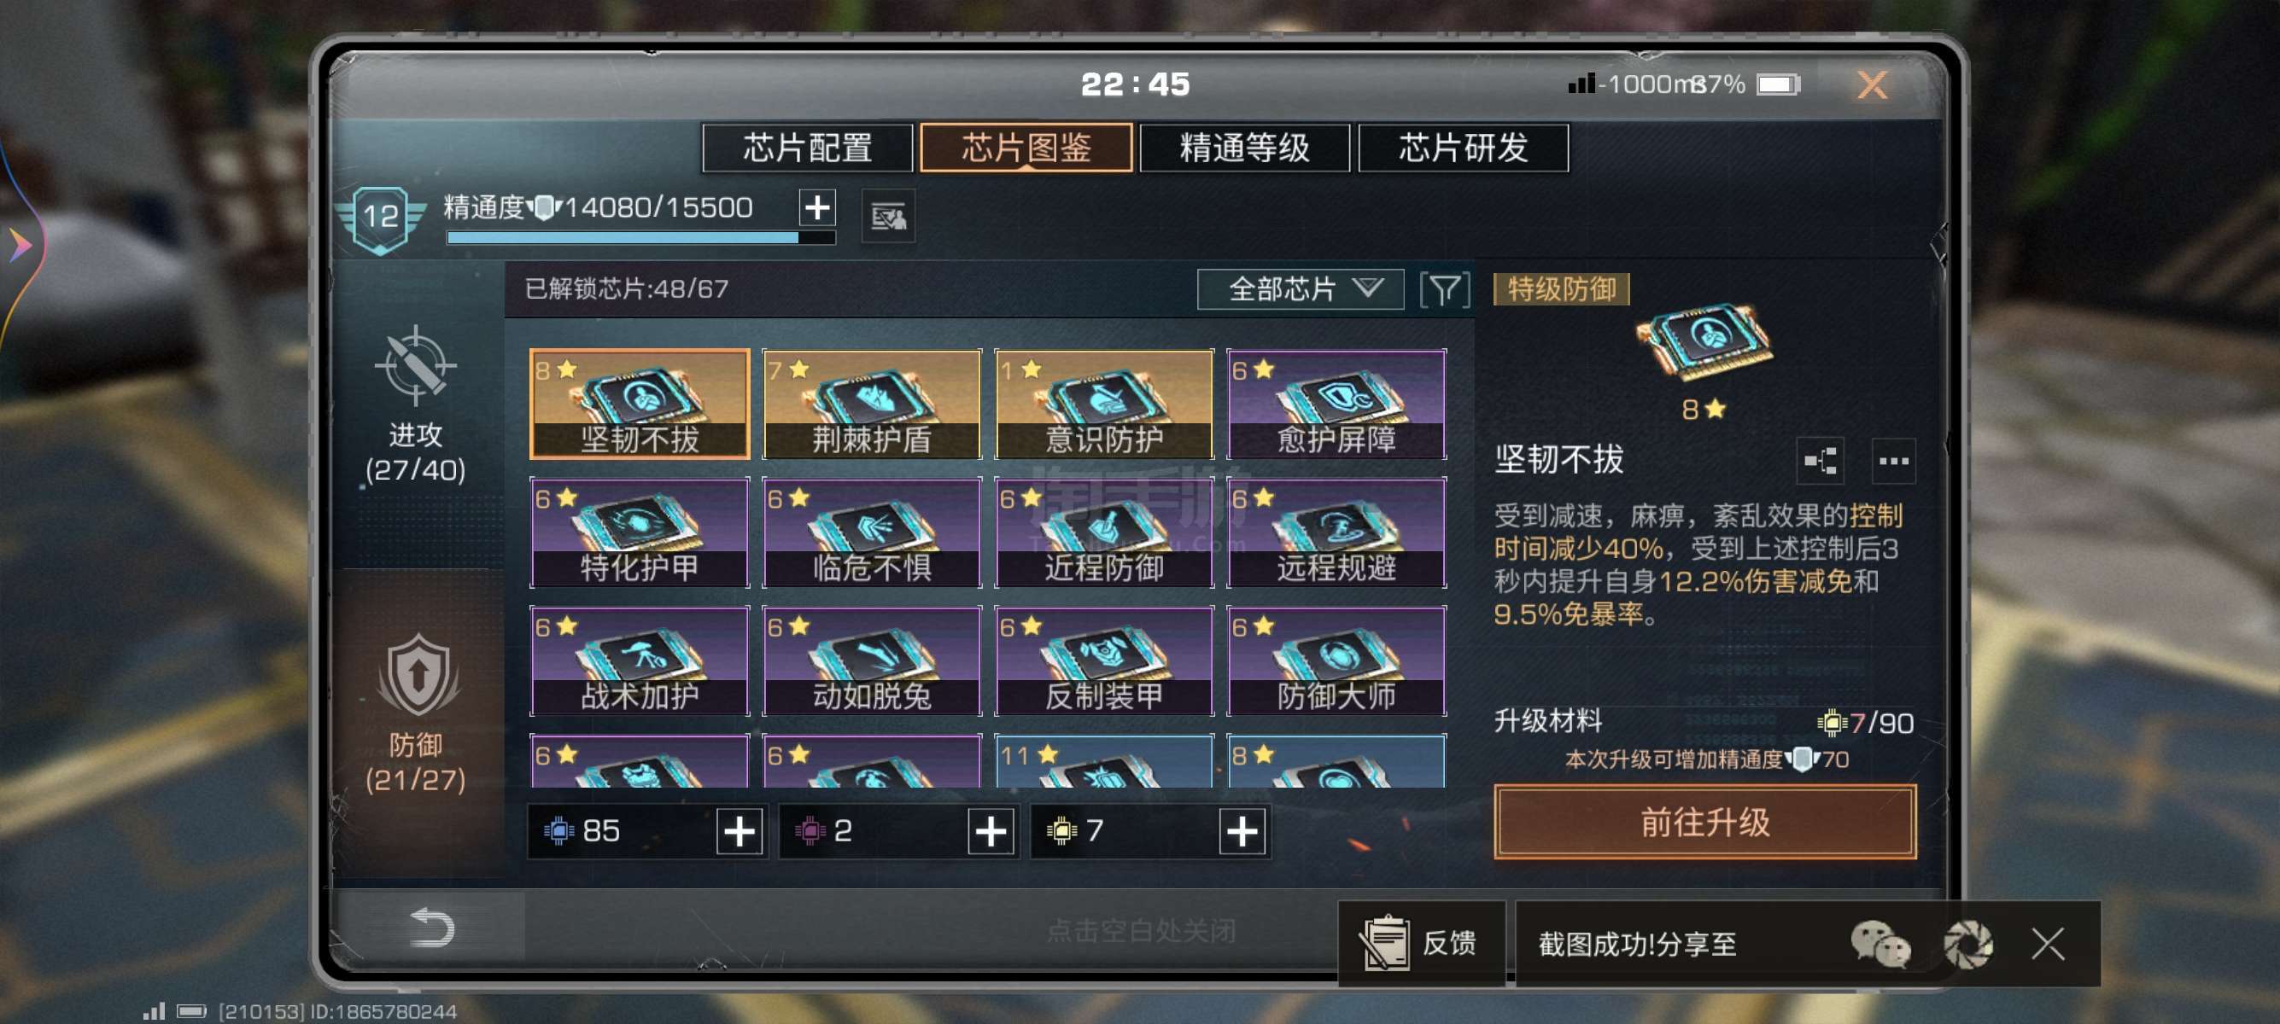This screenshot has width=2280, height=1024.
Task: Open the filter funnel icon
Action: pos(1444,289)
